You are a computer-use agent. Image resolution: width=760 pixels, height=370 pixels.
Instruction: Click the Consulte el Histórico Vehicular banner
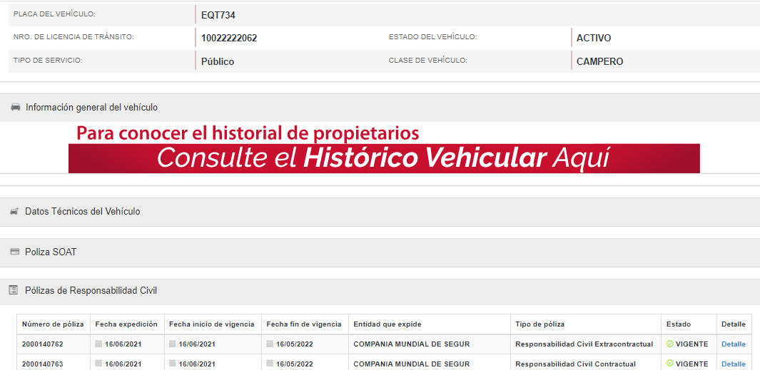[x=384, y=158]
